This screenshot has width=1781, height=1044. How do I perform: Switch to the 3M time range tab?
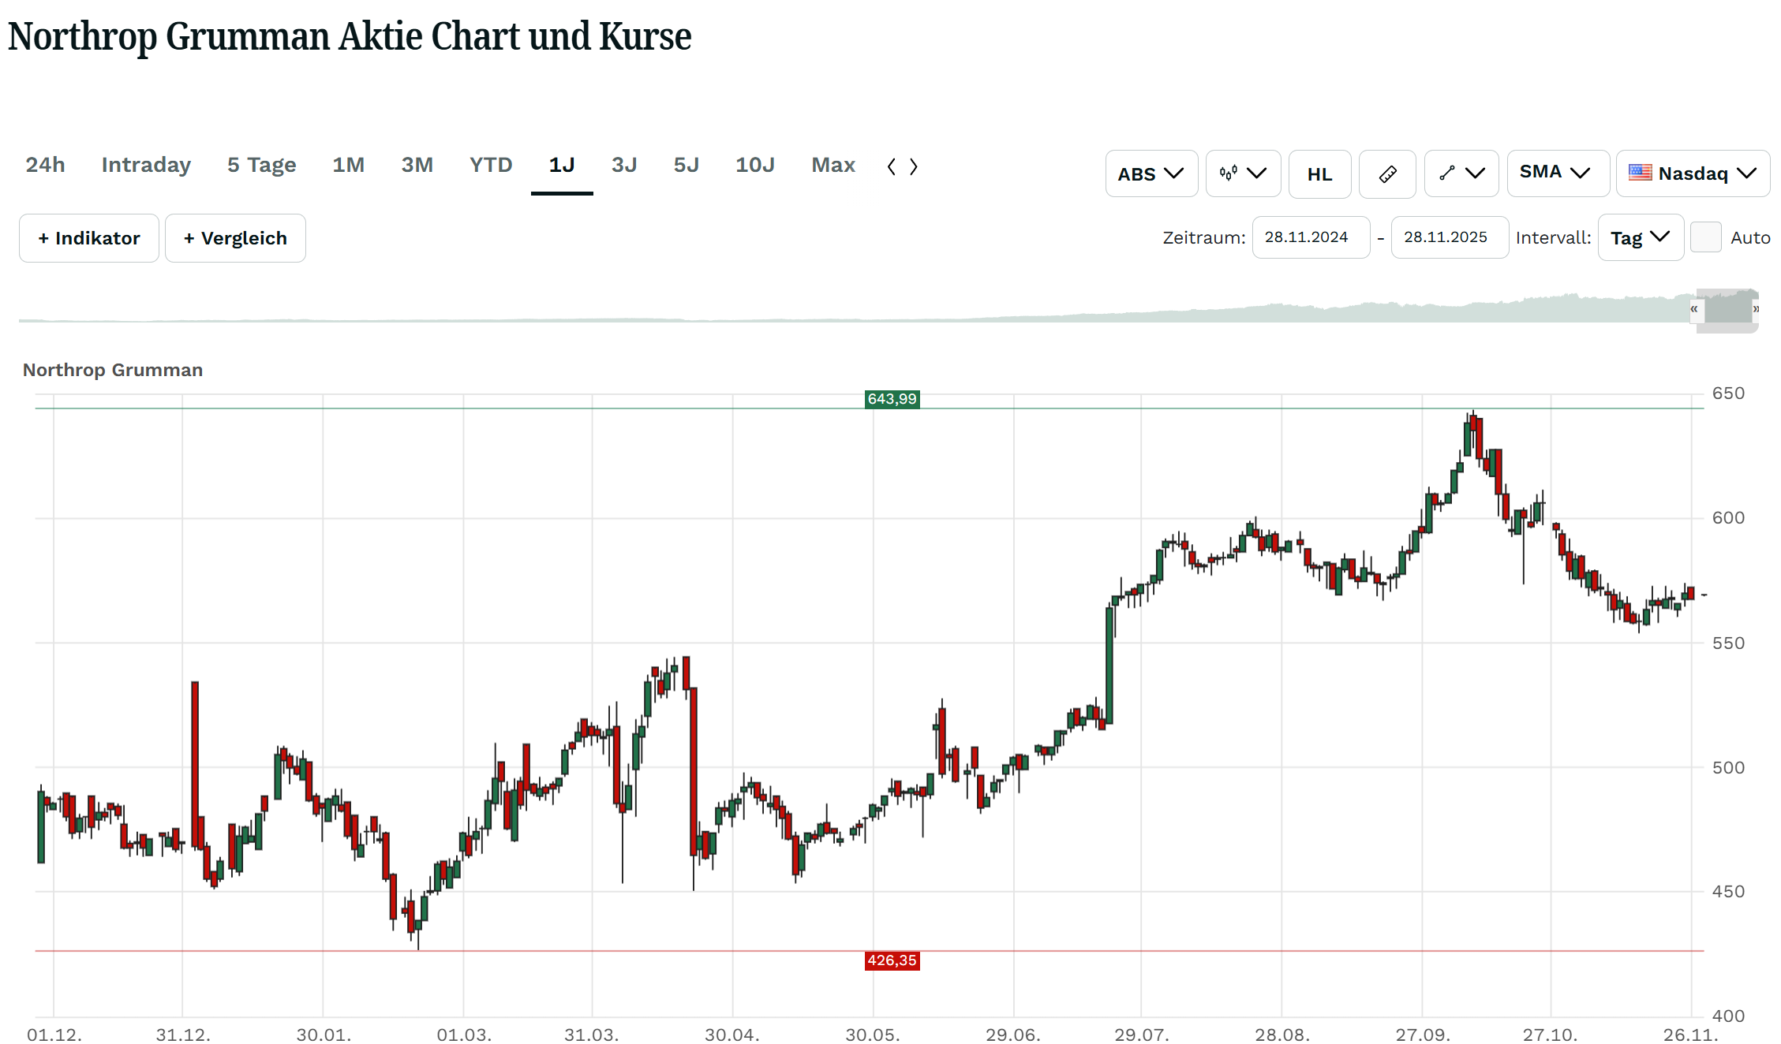(417, 165)
